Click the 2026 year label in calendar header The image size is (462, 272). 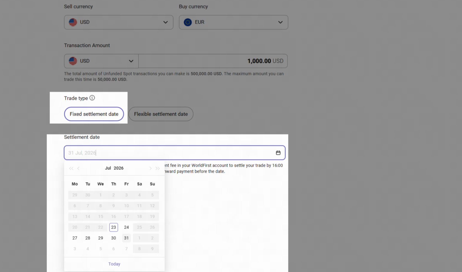pos(119,168)
